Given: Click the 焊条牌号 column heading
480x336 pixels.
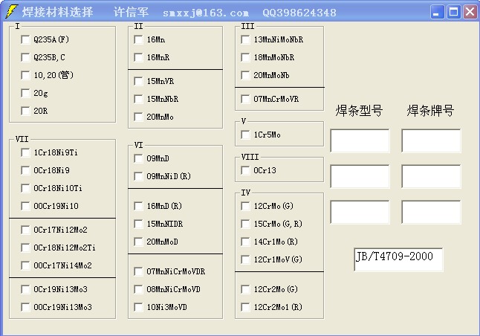Looking at the screenshot, I should (430, 111).
